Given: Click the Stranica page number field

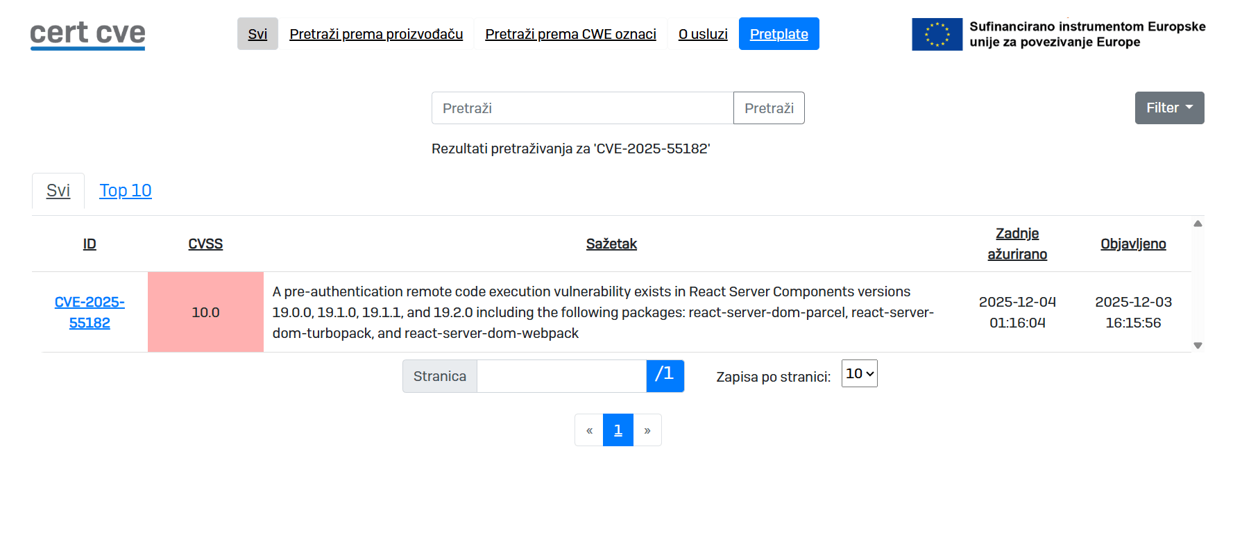Looking at the screenshot, I should tap(561, 376).
